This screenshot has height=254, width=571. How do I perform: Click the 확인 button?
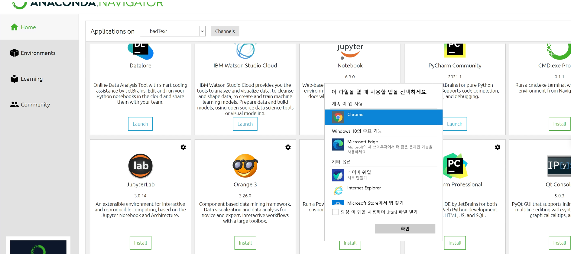click(x=405, y=229)
